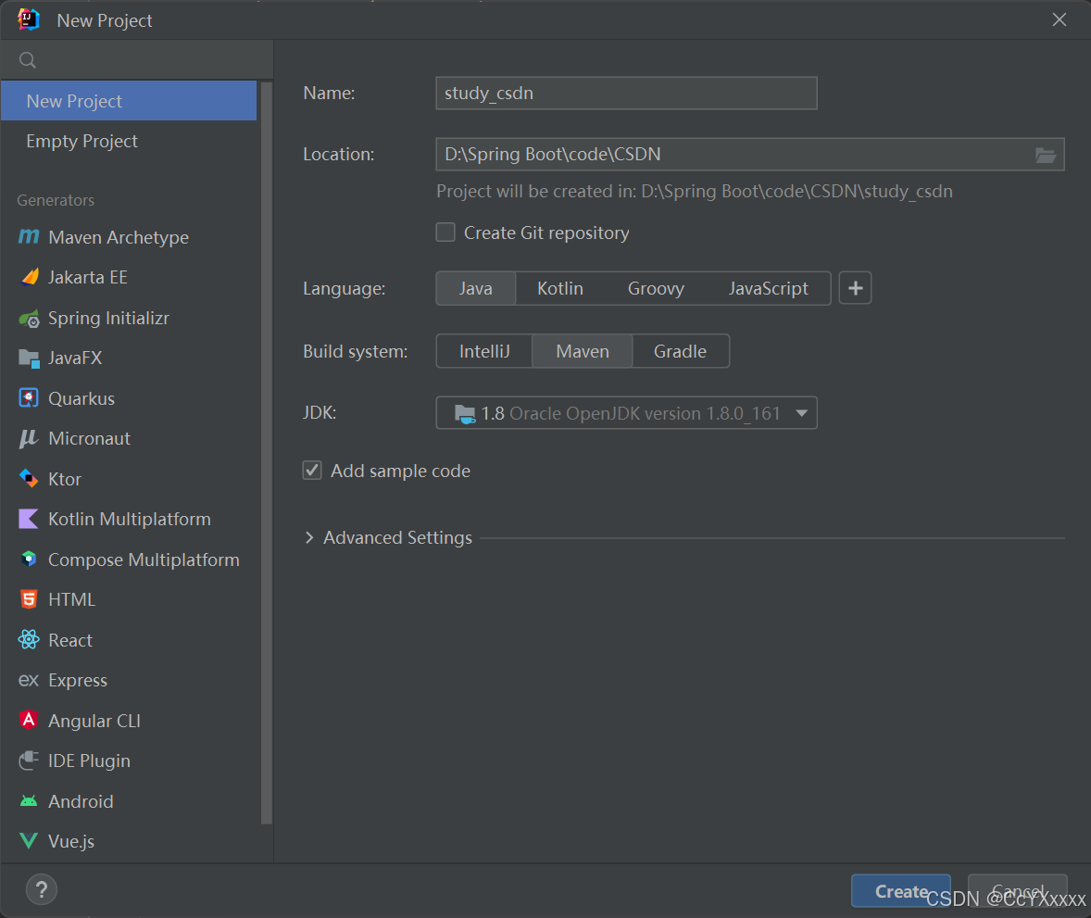Viewport: 1091px width, 918px height.
Task: Click the generators list scrollbar
Action: pyautogui.click(x=267, y=452)
